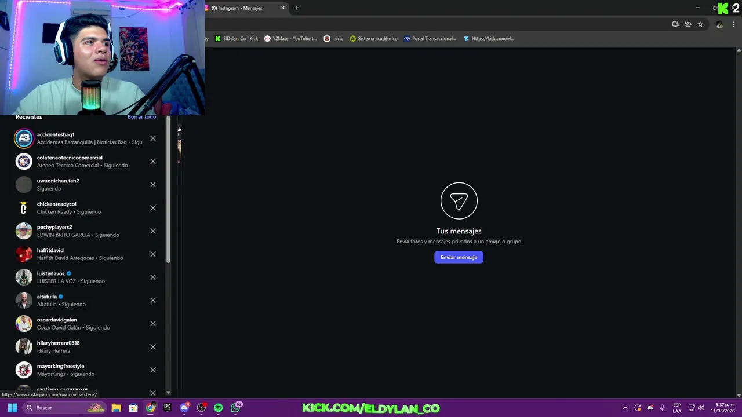Remove mayorkingfreestyle from recent searches

pyautogui.click(x=153, y=370)
